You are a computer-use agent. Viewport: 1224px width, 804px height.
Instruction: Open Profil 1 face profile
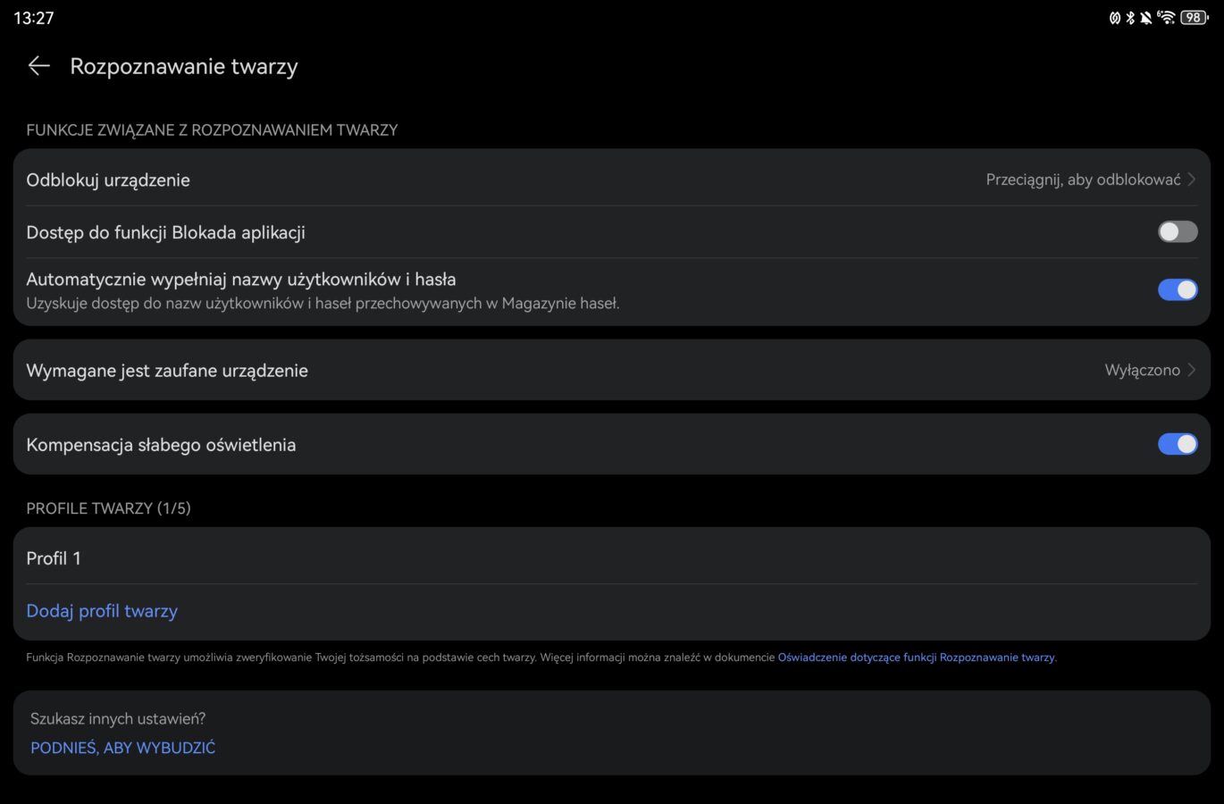click(54, 558)
